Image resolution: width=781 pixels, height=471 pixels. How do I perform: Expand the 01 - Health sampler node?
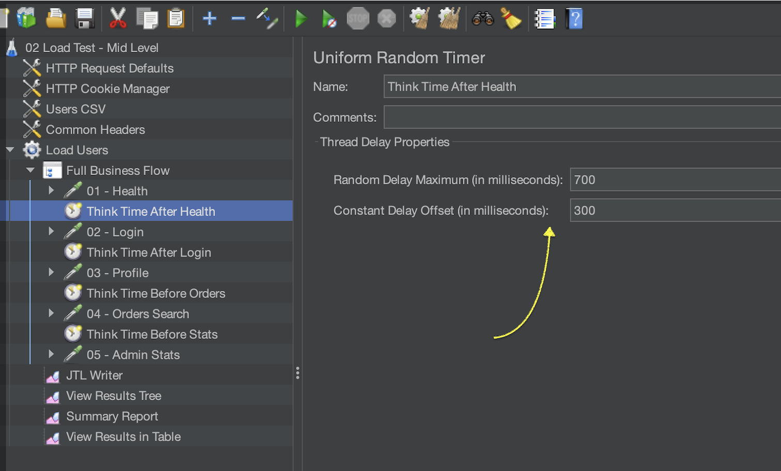tap(51, 191)
